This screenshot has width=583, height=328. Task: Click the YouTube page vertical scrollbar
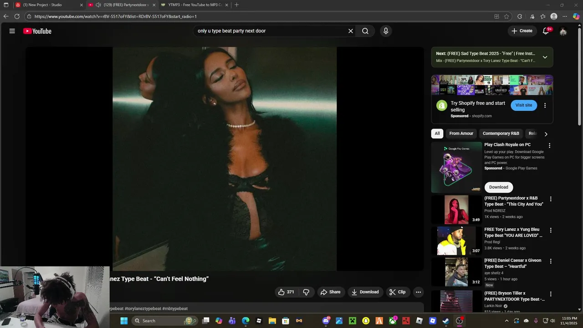[x=580, y=77]
